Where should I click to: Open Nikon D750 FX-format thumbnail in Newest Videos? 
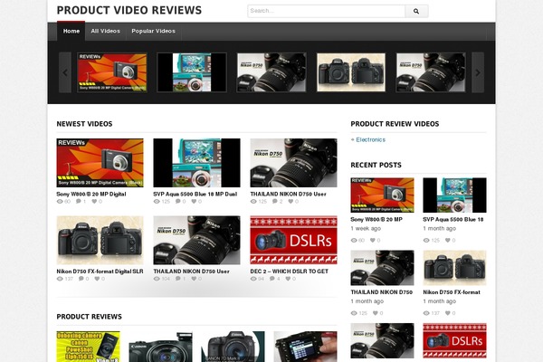tap(100, 240)
